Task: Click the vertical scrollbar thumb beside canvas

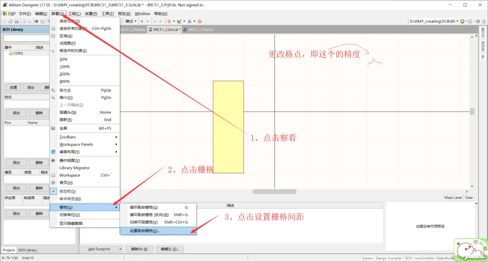Action: [x=472, y=111]
